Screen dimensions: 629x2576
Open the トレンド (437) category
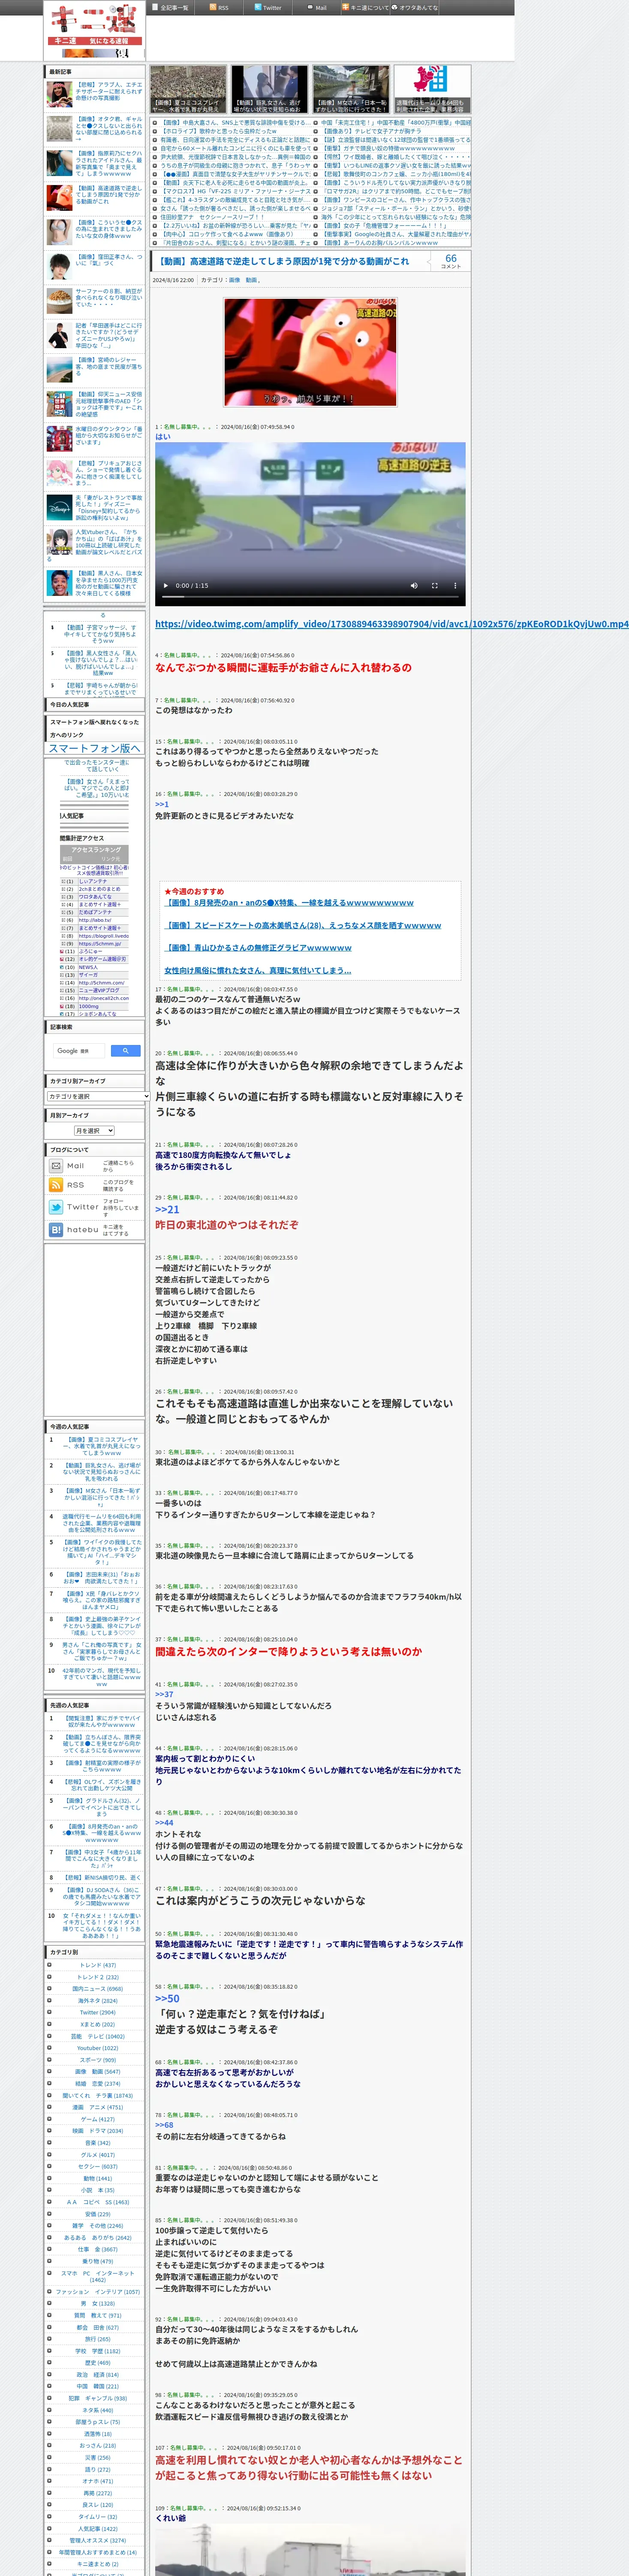(98, 1965)
